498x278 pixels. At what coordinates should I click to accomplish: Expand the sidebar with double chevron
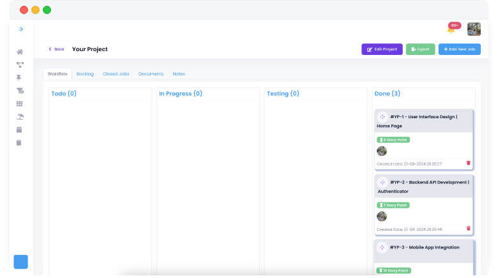pyautogui.click(x=20, y=29)
